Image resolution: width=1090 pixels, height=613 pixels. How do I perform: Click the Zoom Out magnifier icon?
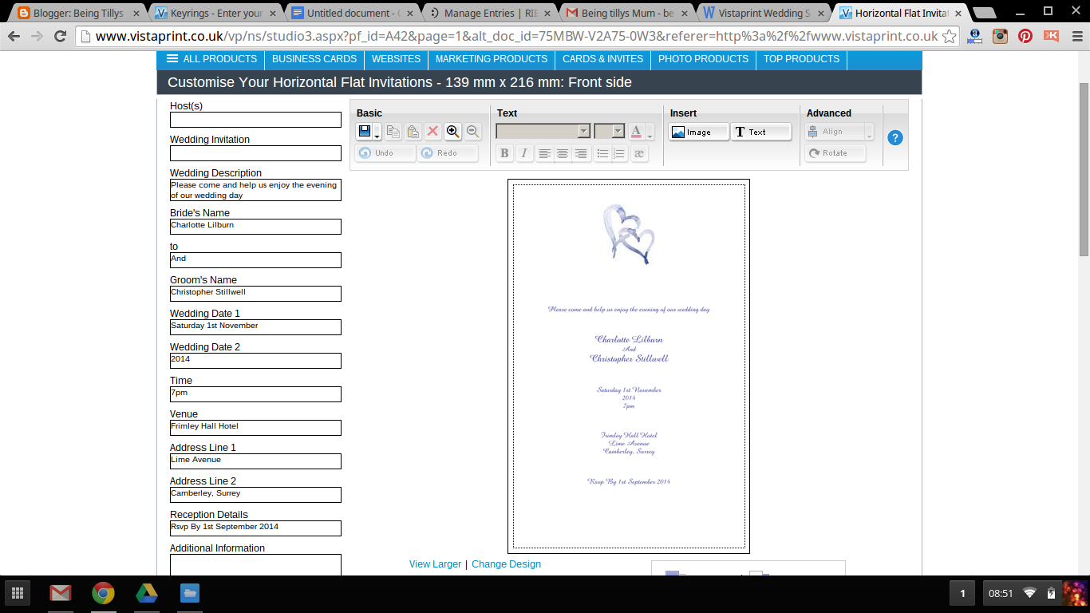coord(472,132)
